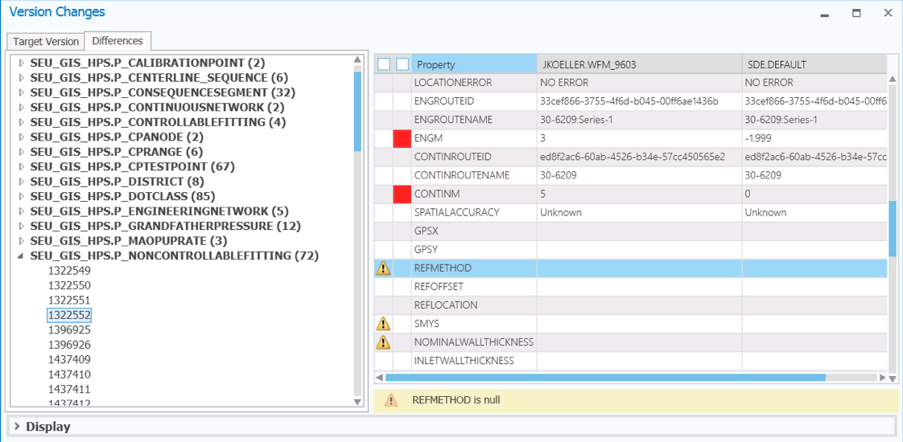This screenshot has height=442, width=903.
Task: Expand SEU_GIS_HPS.P_CALIBRATIONPOINT node
Action: [22, 62]
